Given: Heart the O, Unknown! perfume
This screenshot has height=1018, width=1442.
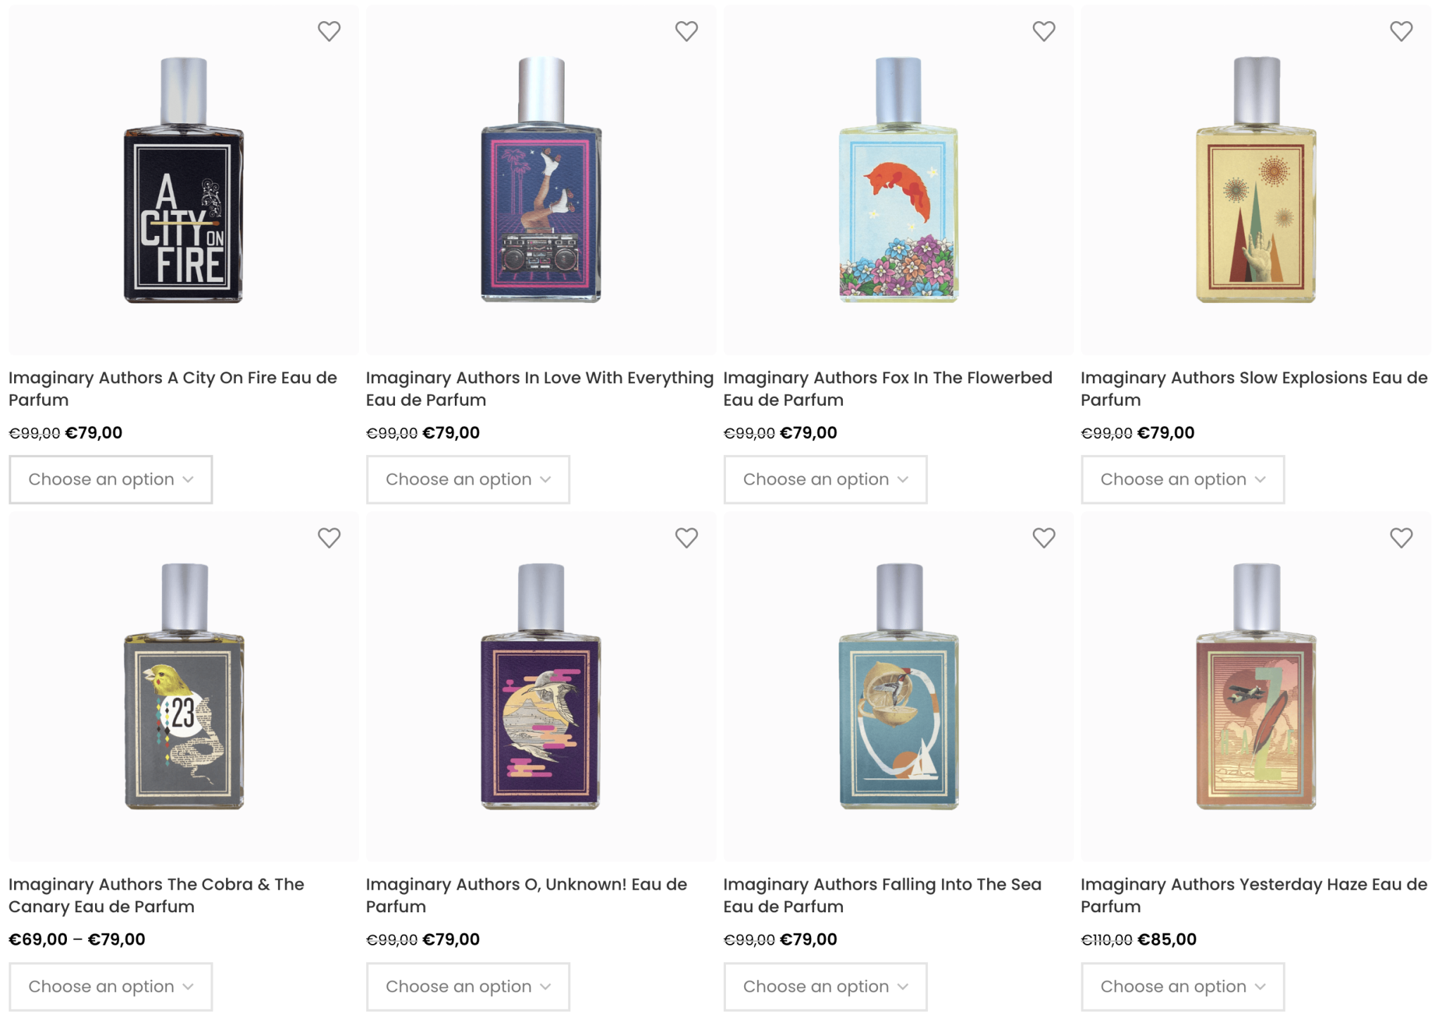Looking at the screenshot, I should 686,538.
